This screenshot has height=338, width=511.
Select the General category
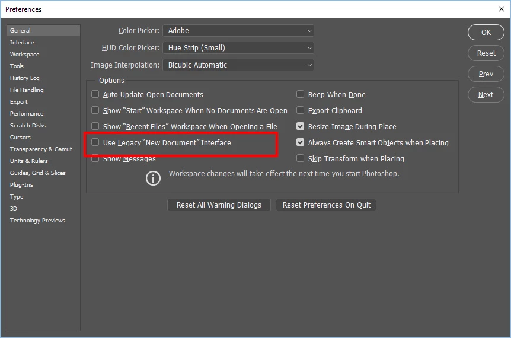[x=43, y=30]
